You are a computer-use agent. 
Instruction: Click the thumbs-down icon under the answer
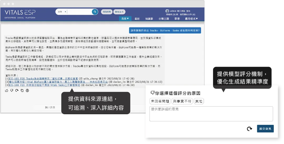(x=12, y=91)
